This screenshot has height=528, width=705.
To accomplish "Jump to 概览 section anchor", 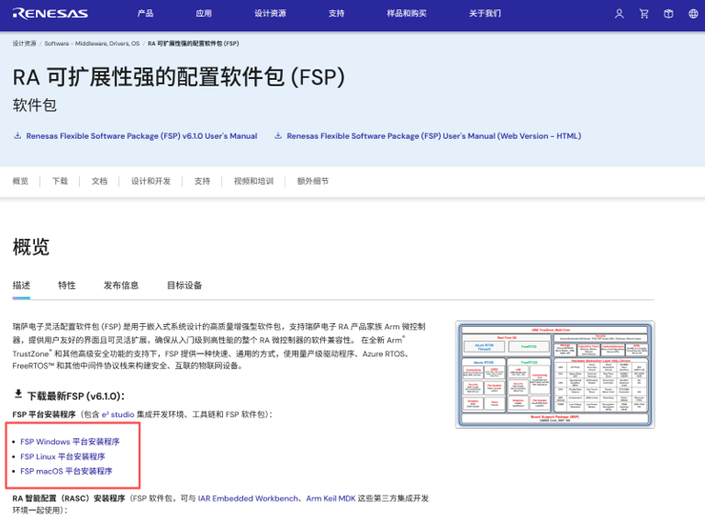I will (x=20, y=181).
